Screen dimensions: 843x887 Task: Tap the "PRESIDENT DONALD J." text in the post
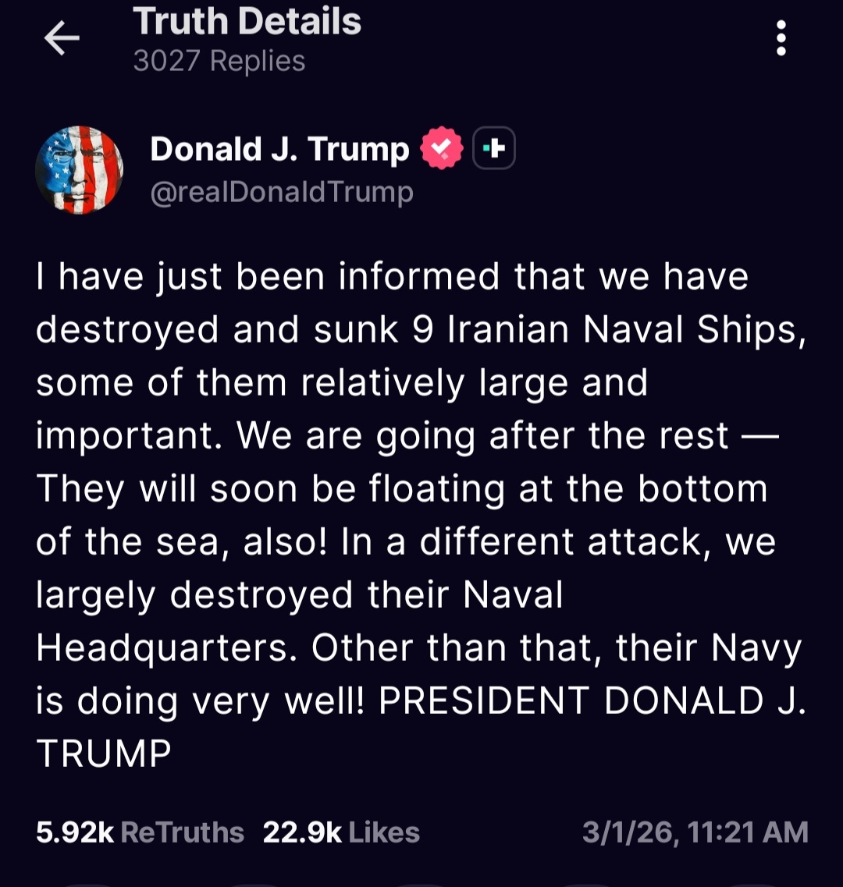pos(592,701)
